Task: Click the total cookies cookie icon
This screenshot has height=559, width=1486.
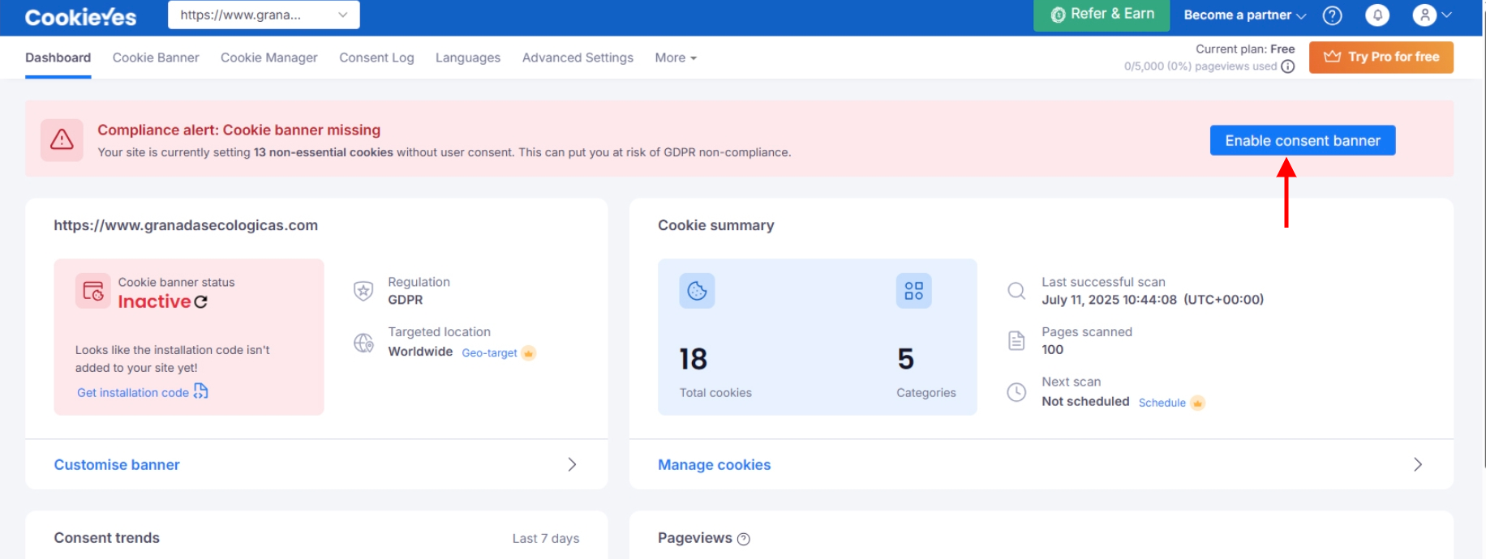Action: [x=697, y=291]
